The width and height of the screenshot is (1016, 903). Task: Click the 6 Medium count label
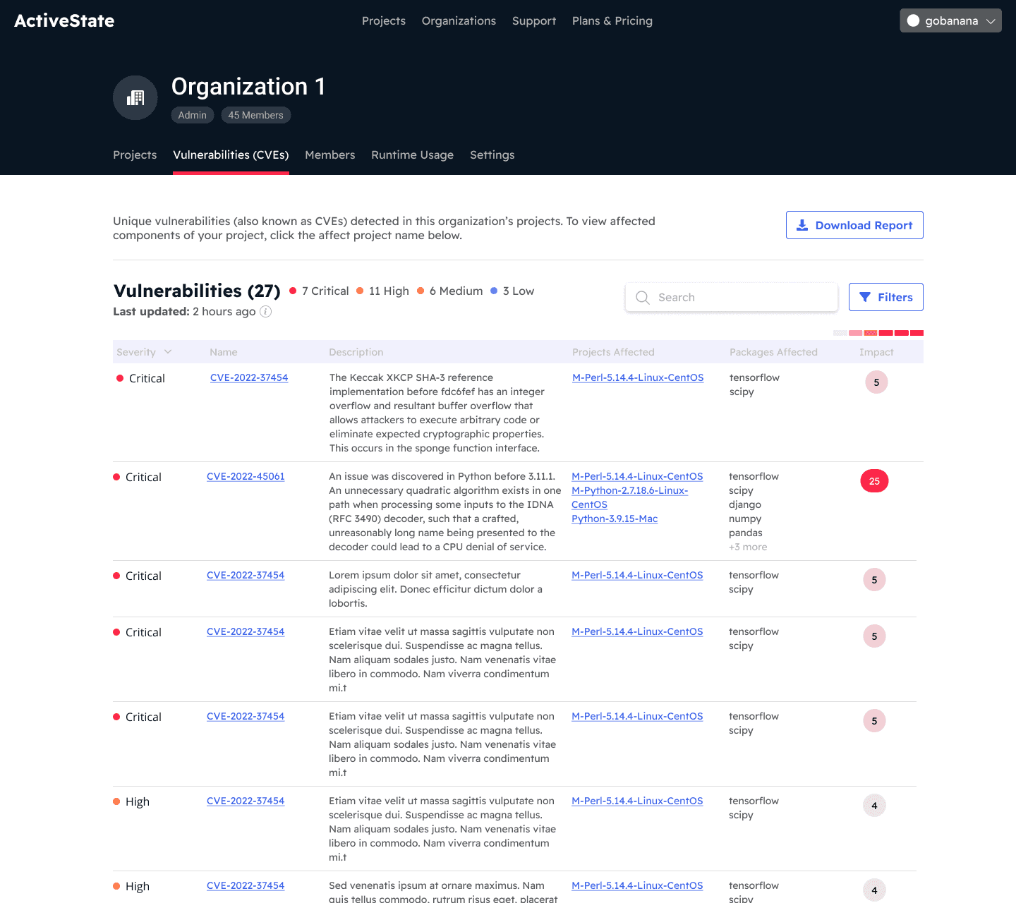coord(456,291)
